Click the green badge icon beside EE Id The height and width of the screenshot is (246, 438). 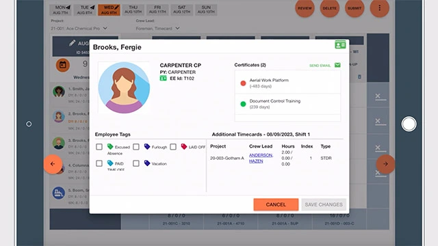coord(163,79)
